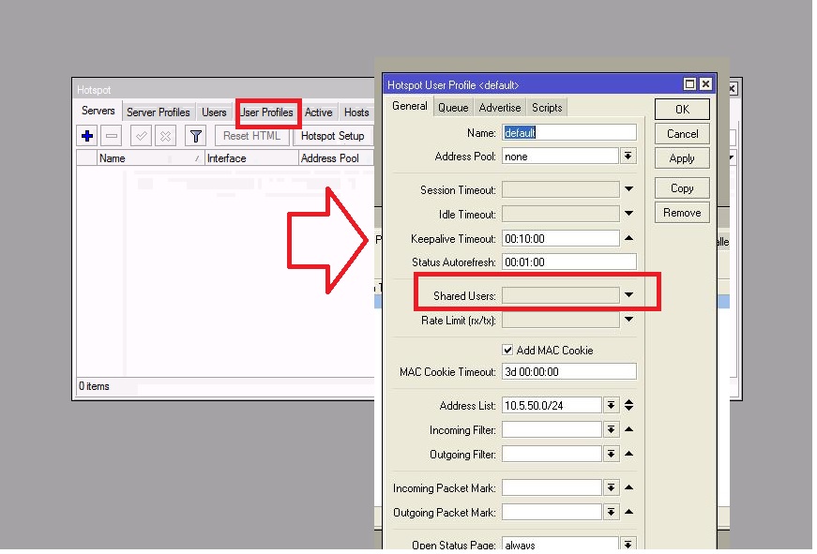This screenshot has width=817, height=554.
Task: Expand the Session Timeout field arrow
Action: coord(629,190)
